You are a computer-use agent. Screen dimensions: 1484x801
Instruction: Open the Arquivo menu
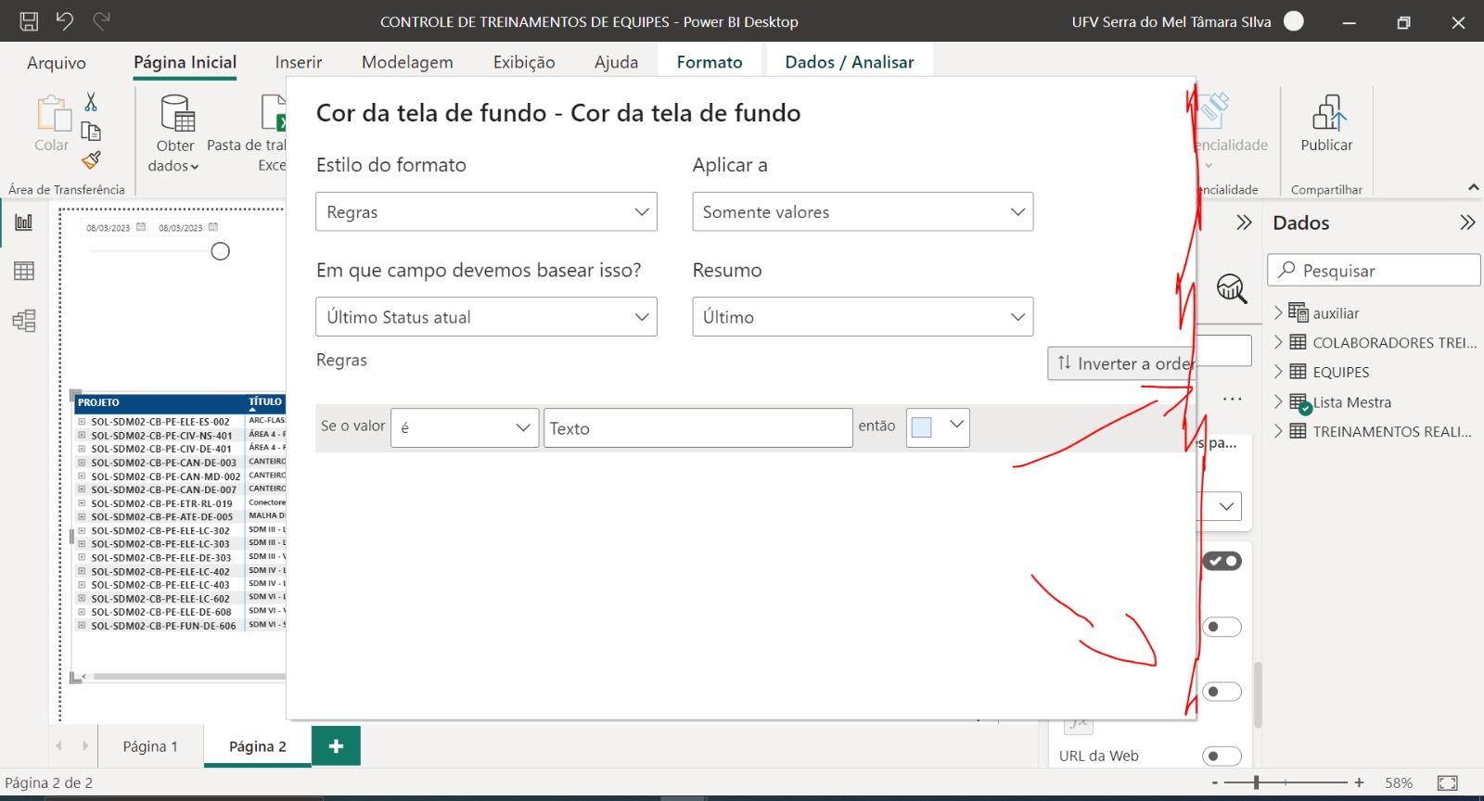pos(57,62)
